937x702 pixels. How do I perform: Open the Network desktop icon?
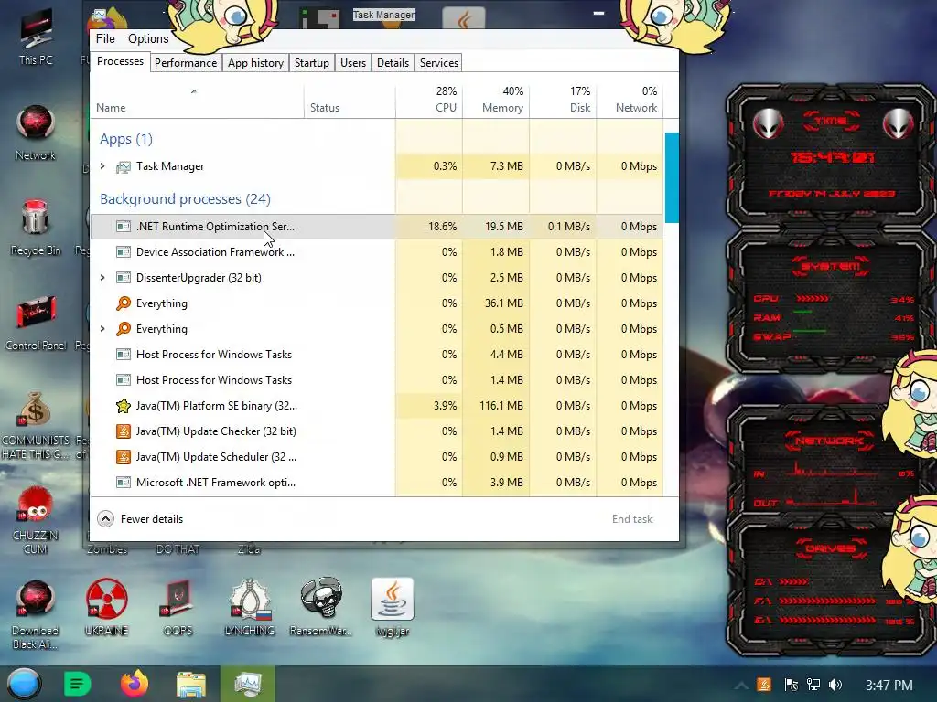tap(36, 133)
